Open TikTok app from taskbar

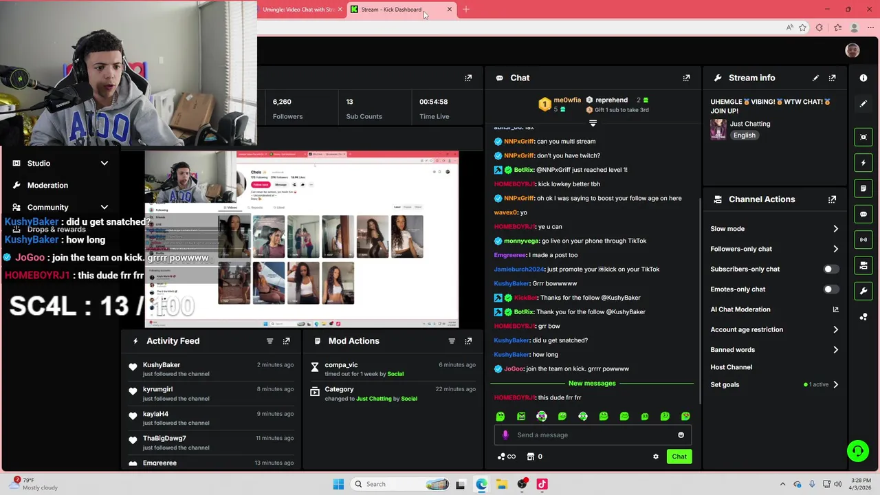point(542,484)
